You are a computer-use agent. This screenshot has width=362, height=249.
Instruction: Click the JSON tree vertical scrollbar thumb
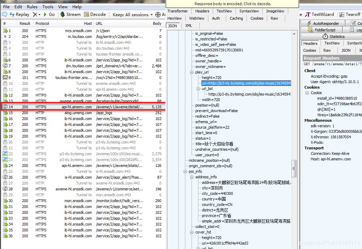294,168
